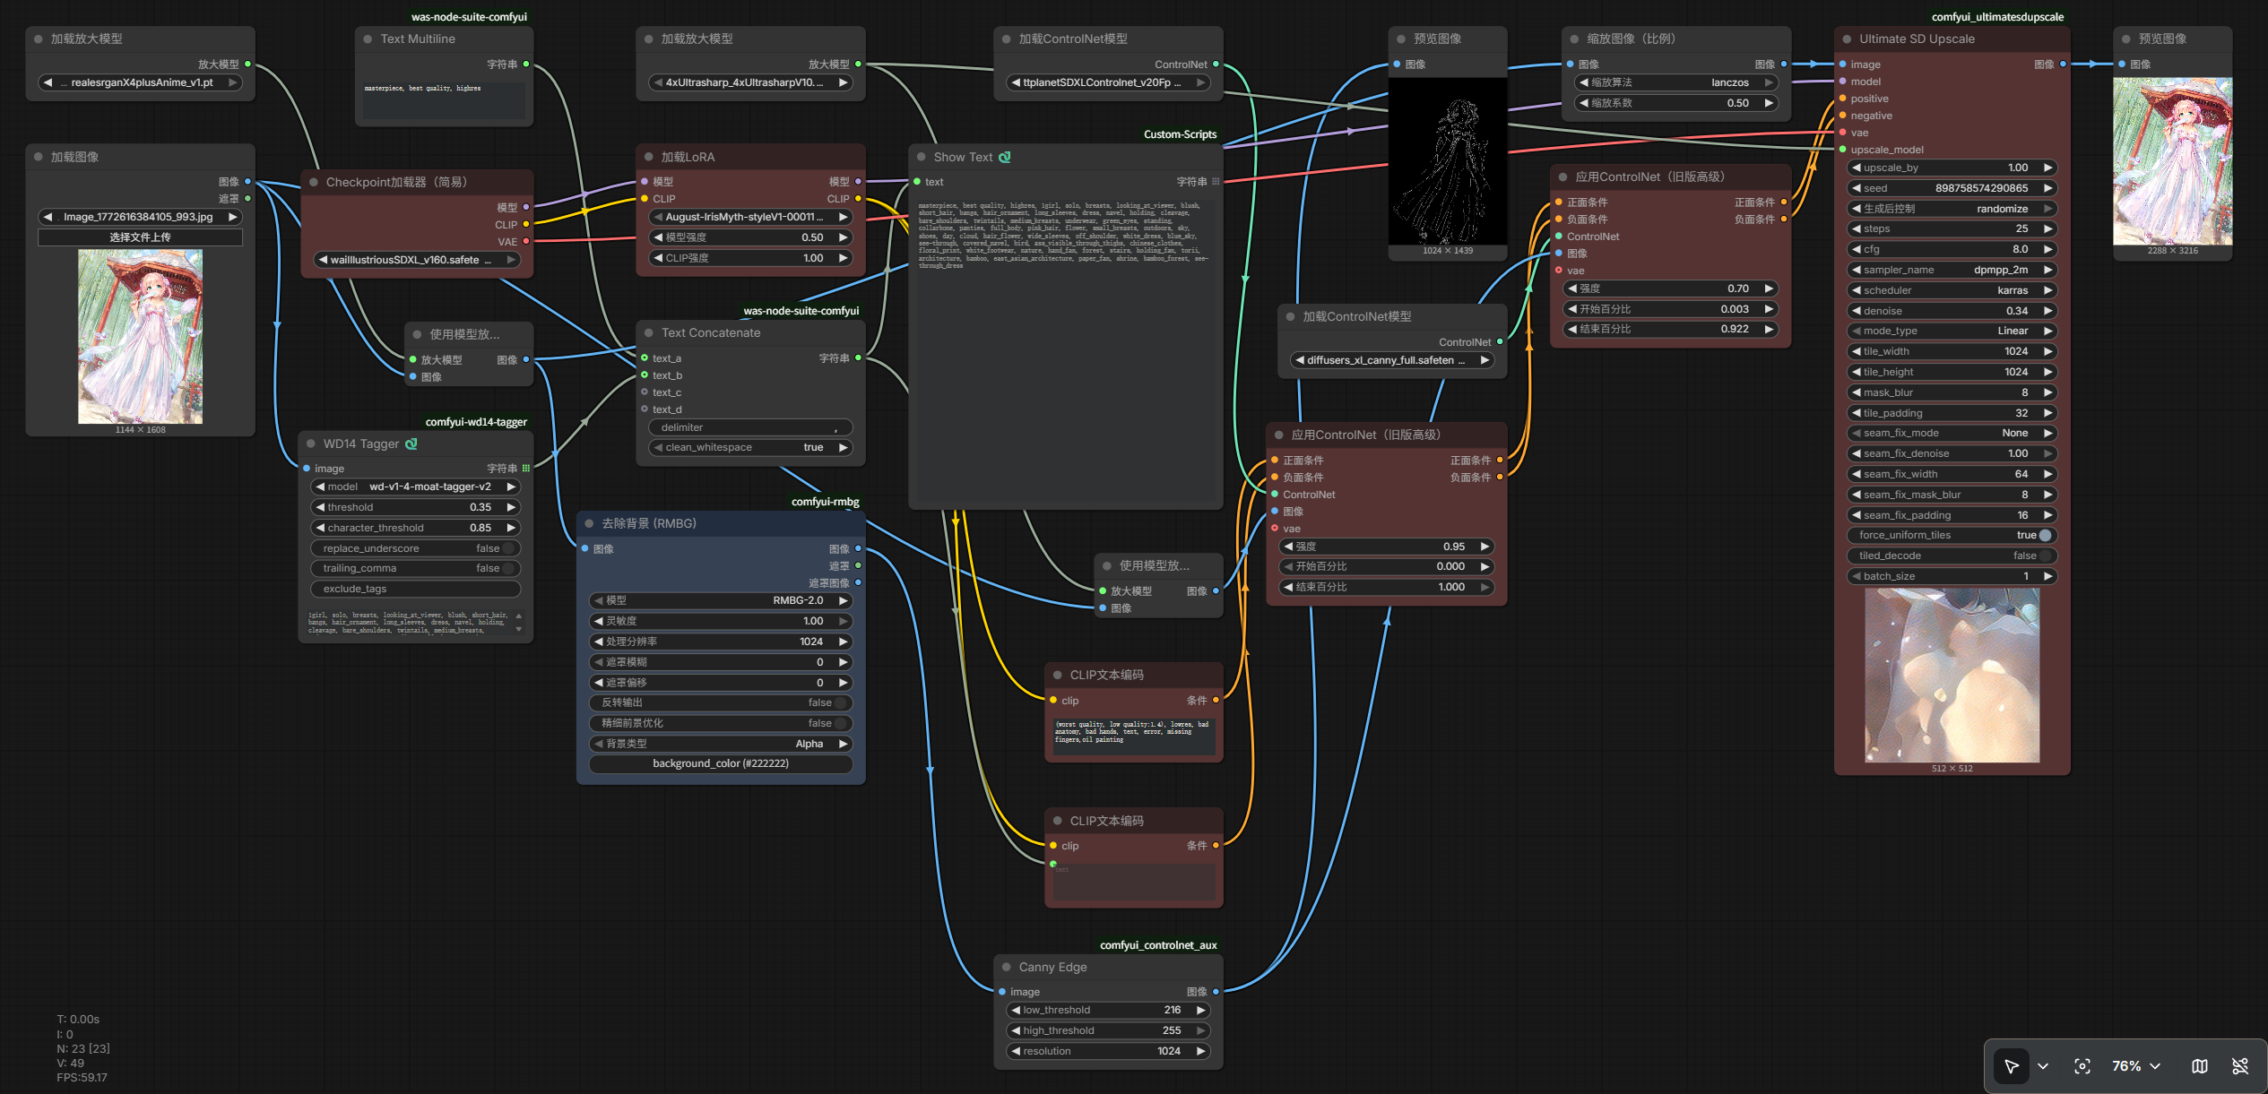Click the fit view to nodes icon
This screenshot has height=1094, width=2268.
[x=2082, y=1066]
